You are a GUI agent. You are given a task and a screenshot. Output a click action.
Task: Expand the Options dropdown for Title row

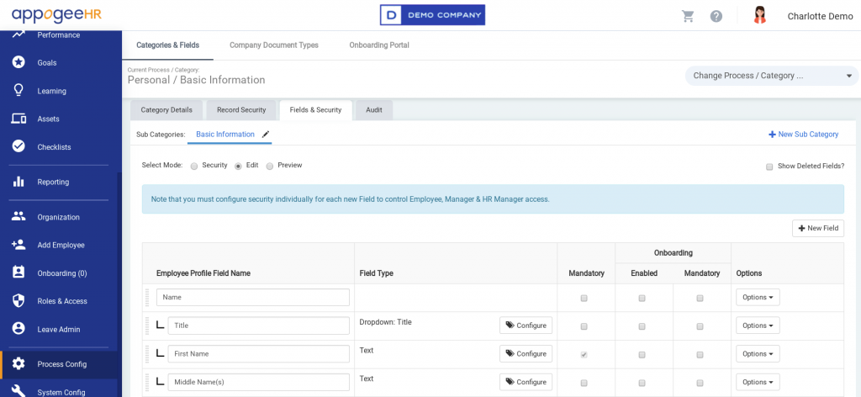point(758,326)
